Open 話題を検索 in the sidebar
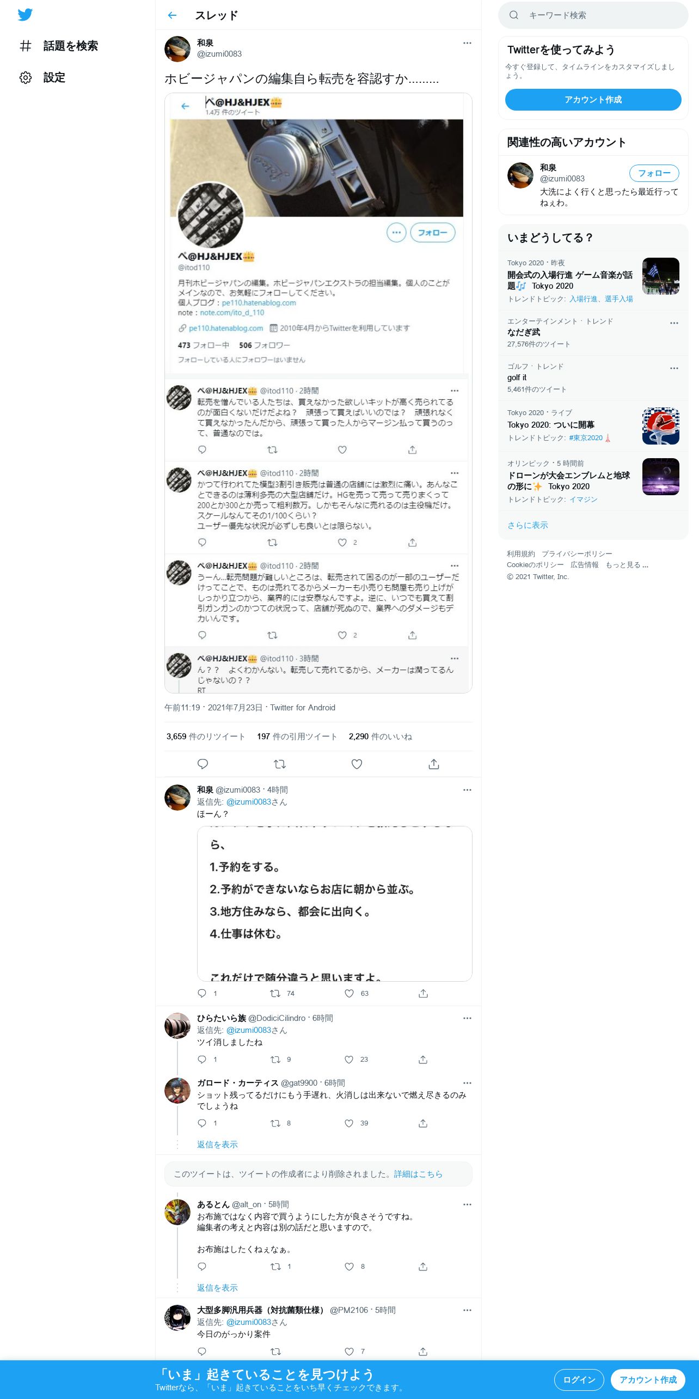The height and width of the screenshot is (1399, 699). [x=58, y=46]
